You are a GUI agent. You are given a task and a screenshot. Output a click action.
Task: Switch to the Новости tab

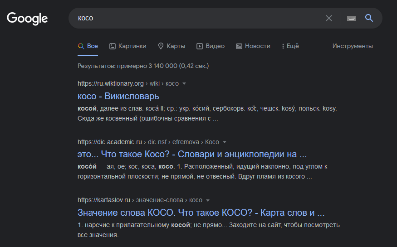point(253,46)
